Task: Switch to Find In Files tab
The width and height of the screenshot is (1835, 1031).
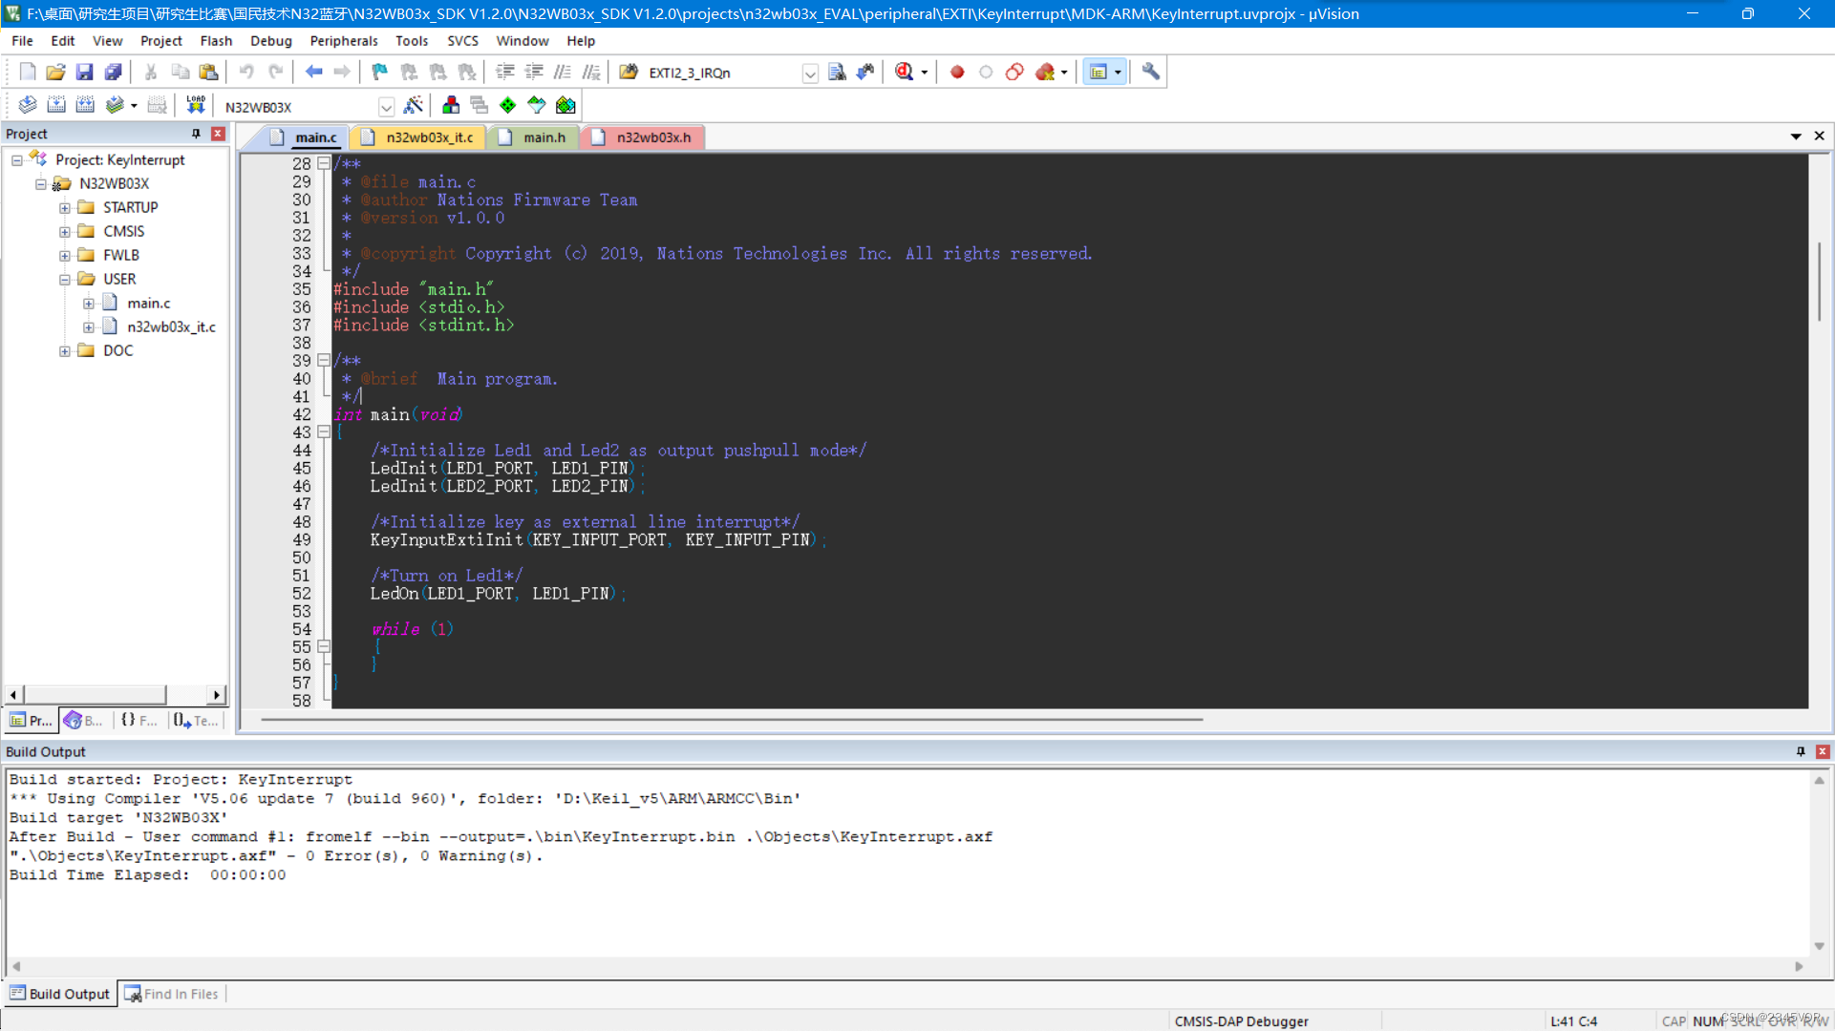Action: (x=172, y=994)
